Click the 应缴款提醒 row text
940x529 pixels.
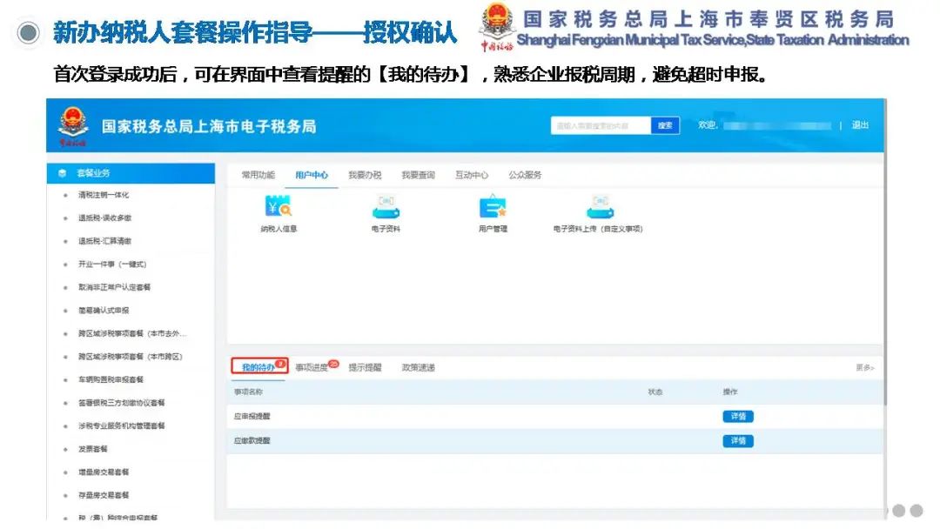click(252, 441)
